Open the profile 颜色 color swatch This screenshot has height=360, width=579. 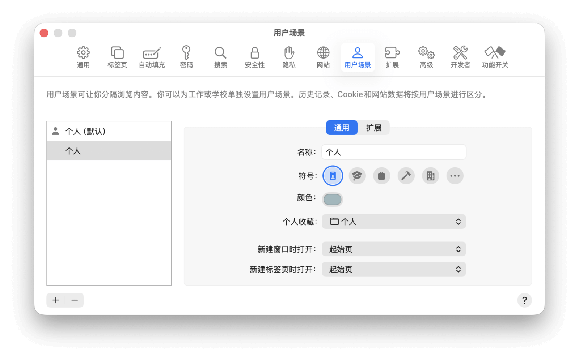(x=333, y=199)
